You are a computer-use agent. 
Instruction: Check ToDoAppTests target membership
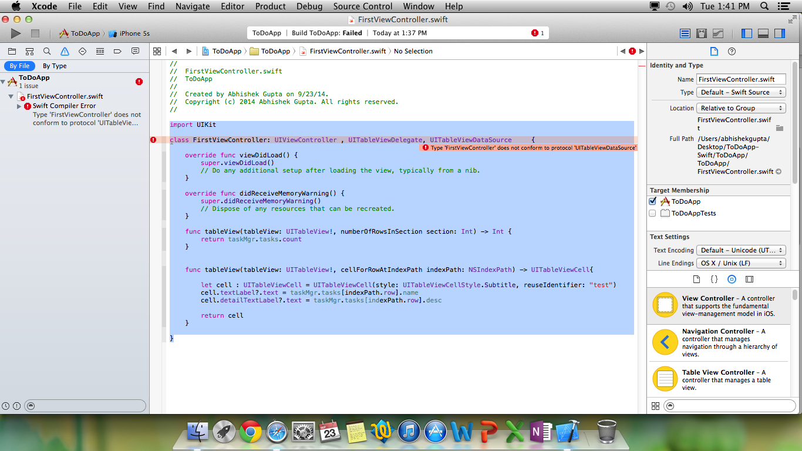coord(652,213)
